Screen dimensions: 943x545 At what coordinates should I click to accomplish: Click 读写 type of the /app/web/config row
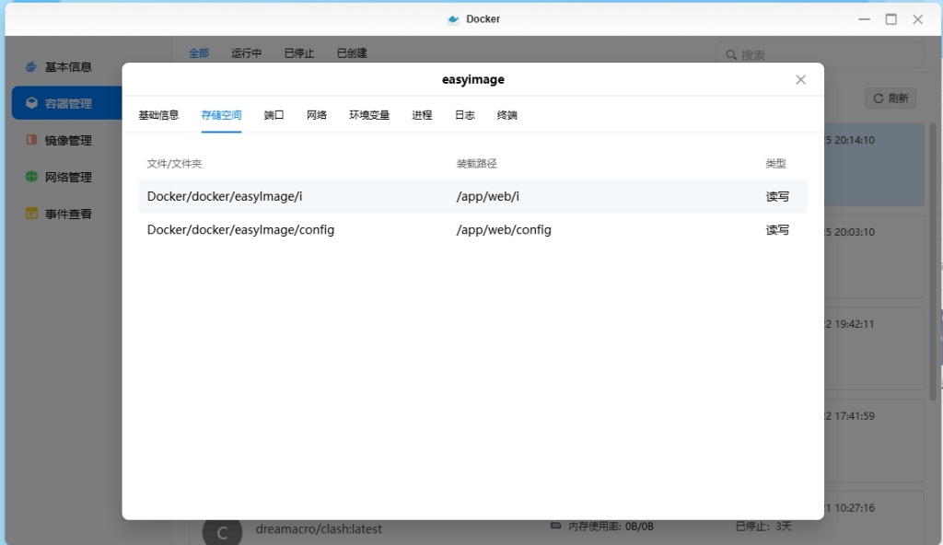777,230
